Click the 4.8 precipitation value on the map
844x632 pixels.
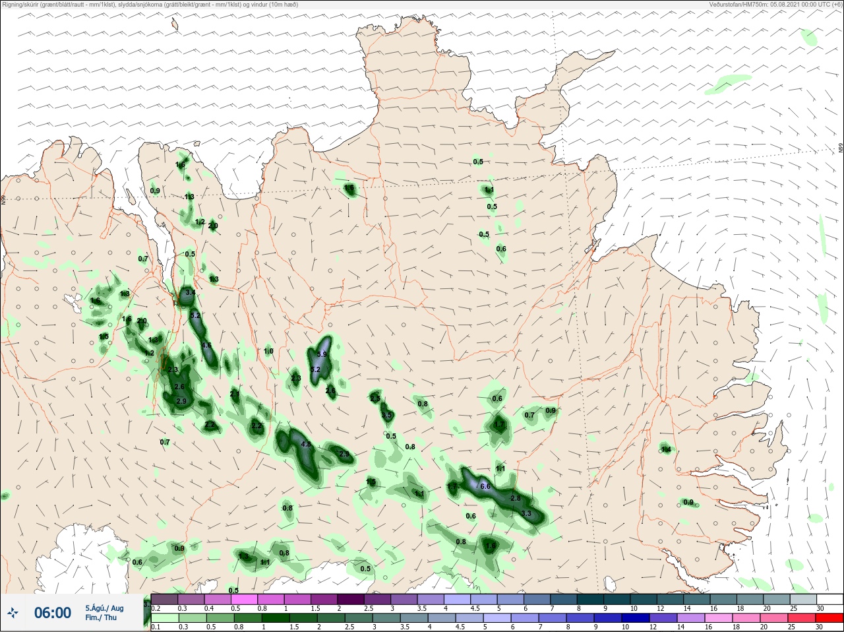click(306, 445)
